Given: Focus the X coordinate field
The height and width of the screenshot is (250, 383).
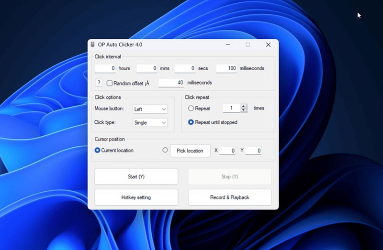Looking at the screenshot, I should click(227, 151).
